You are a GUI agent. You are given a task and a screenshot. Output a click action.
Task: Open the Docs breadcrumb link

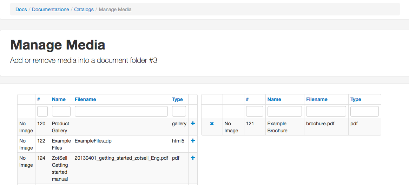click(x=21, y=10)
